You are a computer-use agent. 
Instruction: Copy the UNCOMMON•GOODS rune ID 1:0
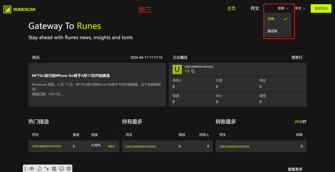click(193, 71)
